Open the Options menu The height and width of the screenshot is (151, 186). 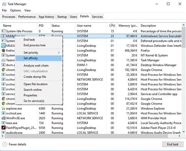[x=15, y=10]
